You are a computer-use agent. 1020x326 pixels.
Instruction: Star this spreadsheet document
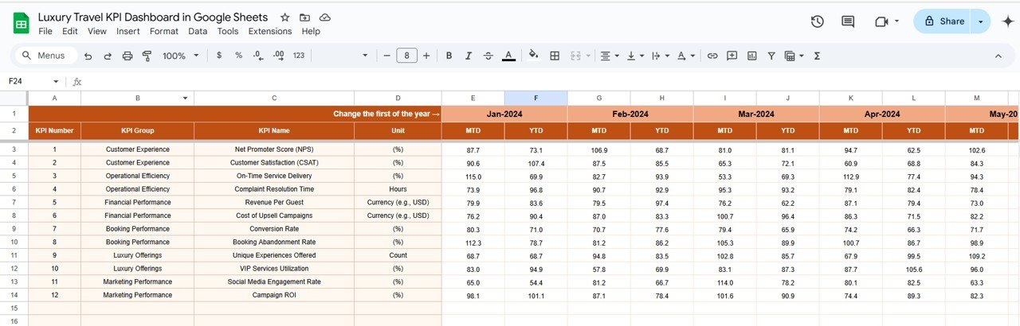point(285,17)
